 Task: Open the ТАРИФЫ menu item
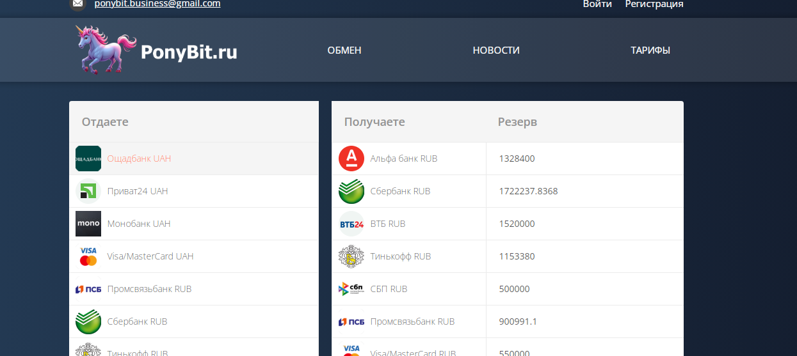coord(650,50)
